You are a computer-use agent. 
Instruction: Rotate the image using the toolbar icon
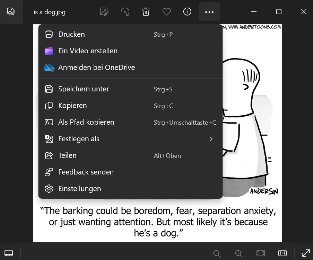pos(125,12)
